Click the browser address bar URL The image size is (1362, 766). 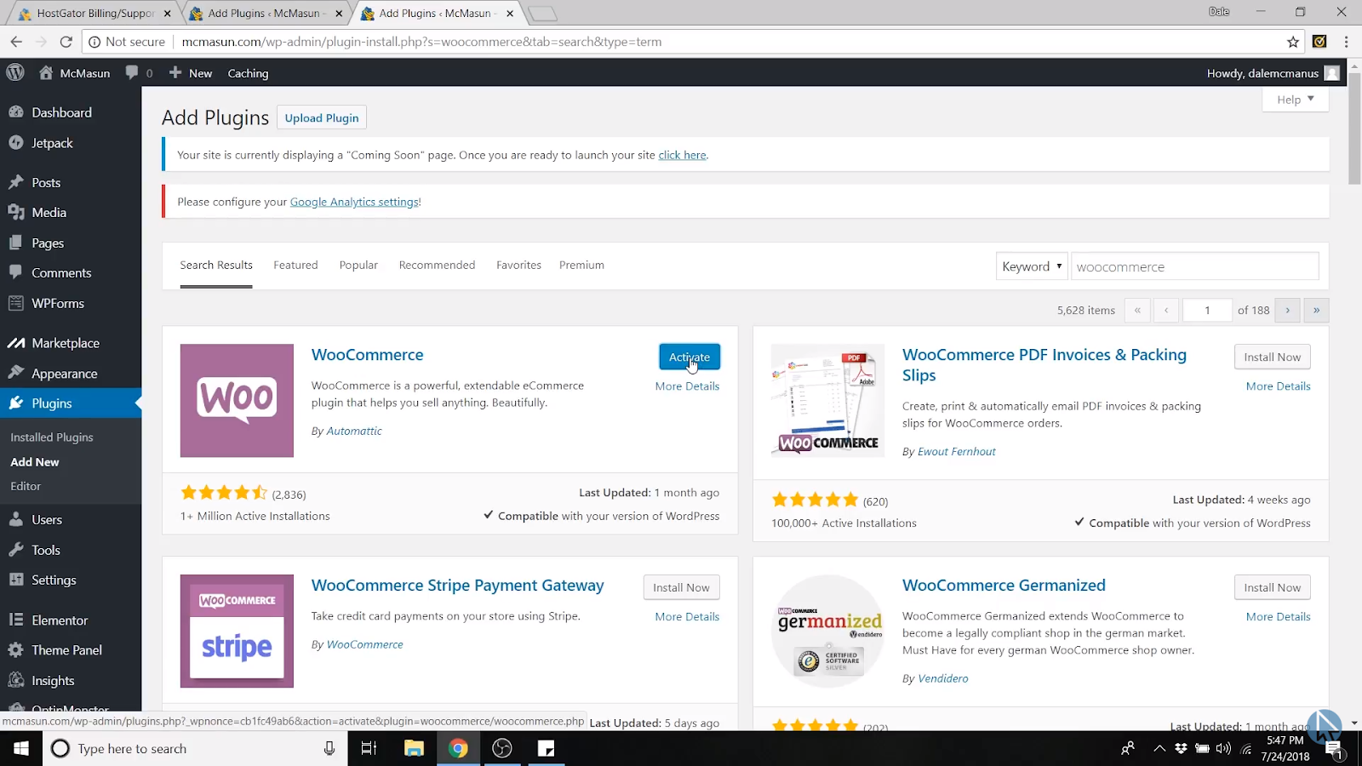421,42
